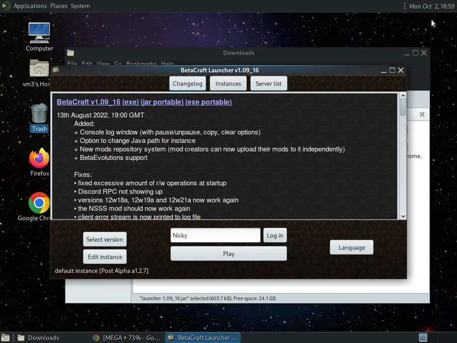Click the Select version button

104,239
